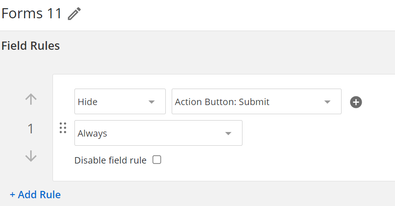395x206 pixels.
Task: Grab the six-dot drag handle of the rule
Action: pos(63,128)
